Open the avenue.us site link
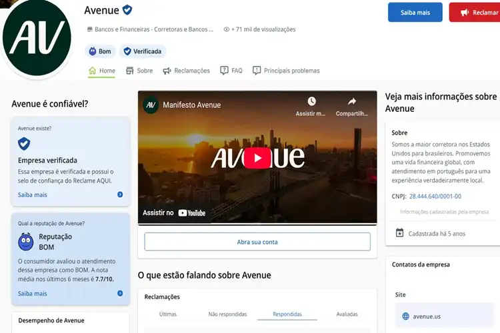 pos(427,316)
